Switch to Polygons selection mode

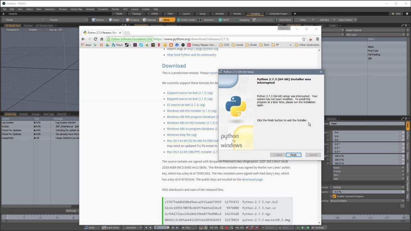tap(133, 20)
